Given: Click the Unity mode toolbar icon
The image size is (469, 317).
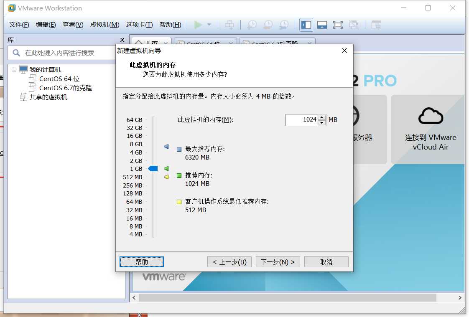Looking at the screenshot, I should point(354,25).
